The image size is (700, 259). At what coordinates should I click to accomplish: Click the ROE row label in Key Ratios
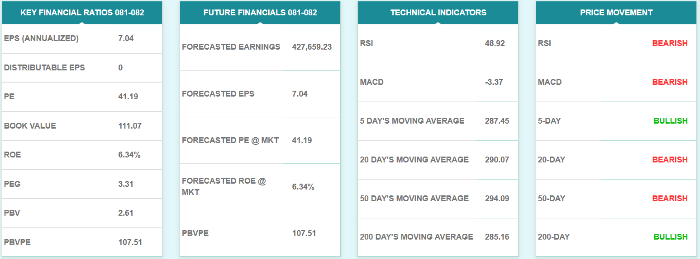coord(13,155)
